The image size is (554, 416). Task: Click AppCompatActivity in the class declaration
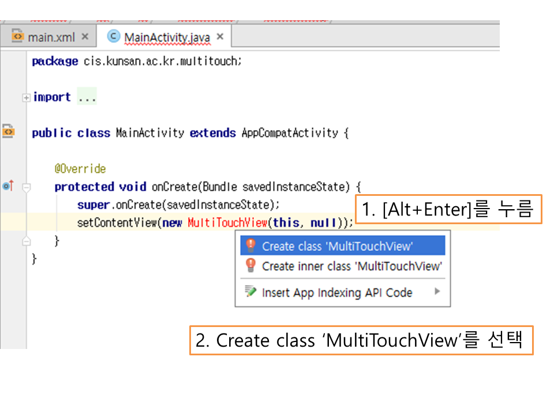[x=290, y=133]
